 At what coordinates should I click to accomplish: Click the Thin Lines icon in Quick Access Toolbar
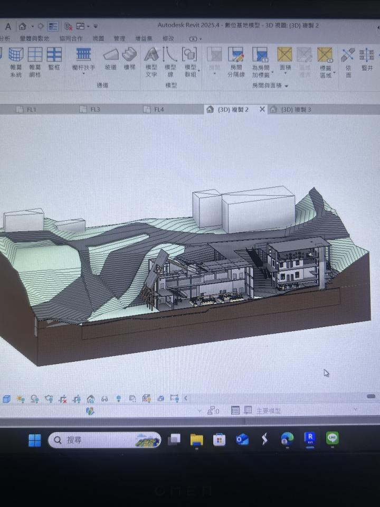pyautogui.click(x=53, y=26)
